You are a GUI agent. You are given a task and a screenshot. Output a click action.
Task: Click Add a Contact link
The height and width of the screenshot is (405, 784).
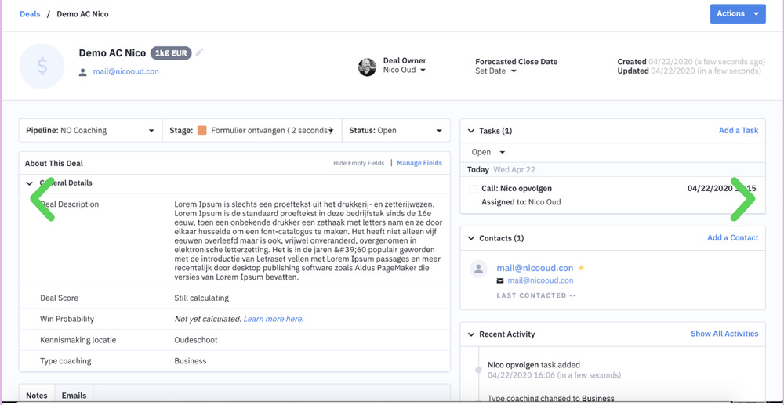click(732, 237)
